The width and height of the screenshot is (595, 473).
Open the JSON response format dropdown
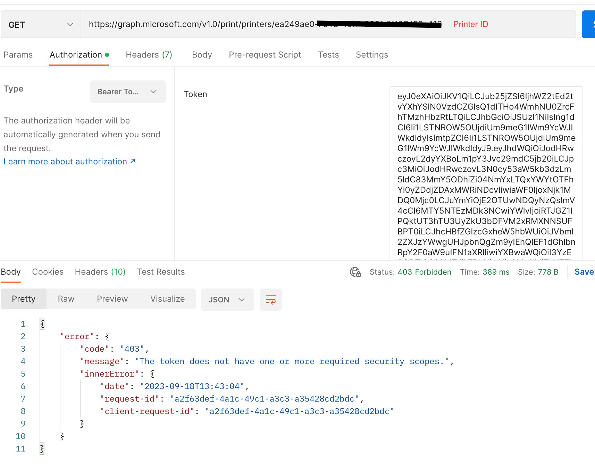(x=227, y=299)
